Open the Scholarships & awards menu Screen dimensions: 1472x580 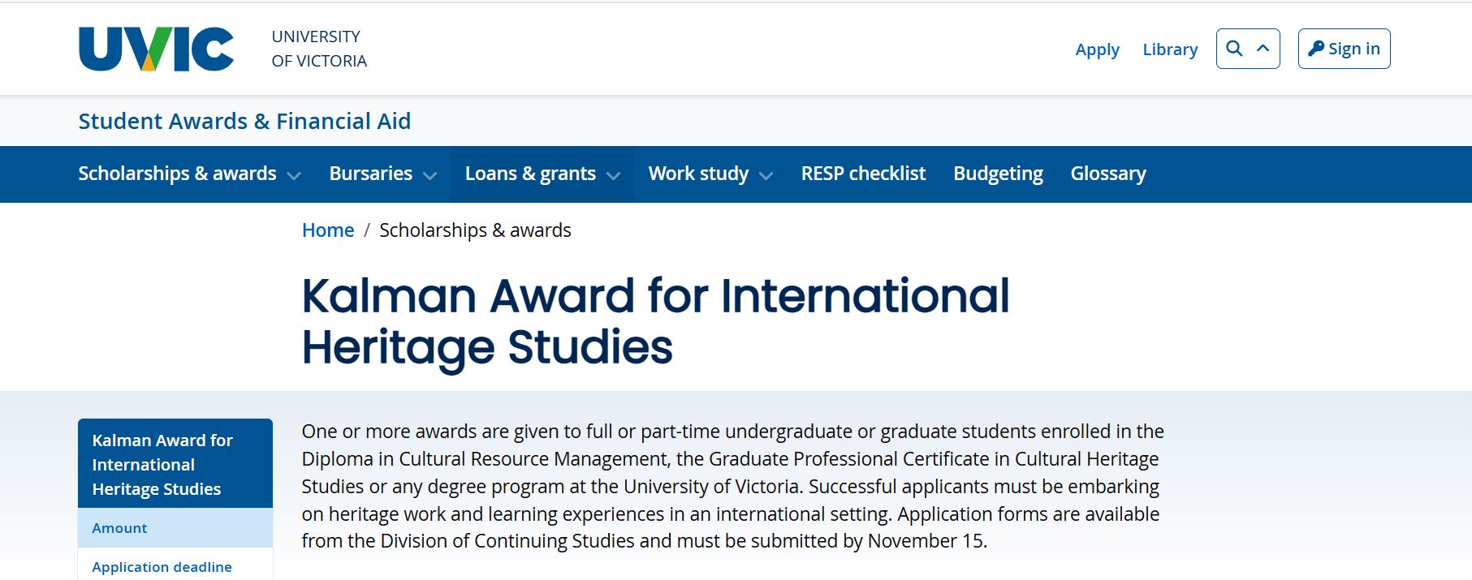click(177, 174)
